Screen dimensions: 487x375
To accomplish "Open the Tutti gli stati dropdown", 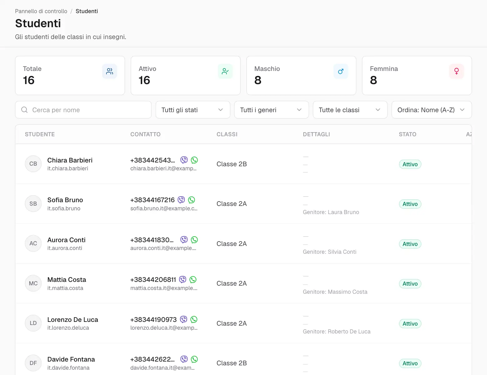I will pos(193,110).
